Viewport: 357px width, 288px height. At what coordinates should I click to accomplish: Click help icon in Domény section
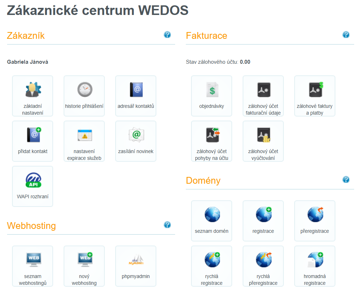point(346,179)
